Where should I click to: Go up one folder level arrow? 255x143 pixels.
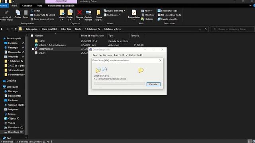(16, 29)
